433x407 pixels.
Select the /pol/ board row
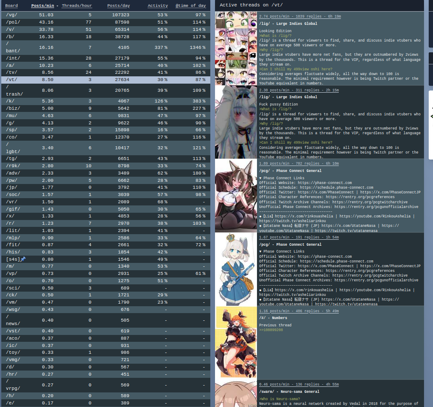coord(106,22)
